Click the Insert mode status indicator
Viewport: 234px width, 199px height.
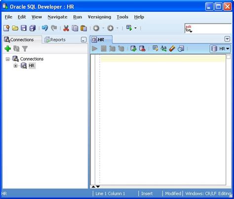point(147,194)
